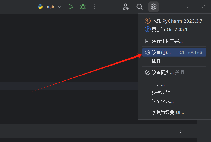Start debugging with the green bug icon
211x142 pixels.
[x=83, y=7]
